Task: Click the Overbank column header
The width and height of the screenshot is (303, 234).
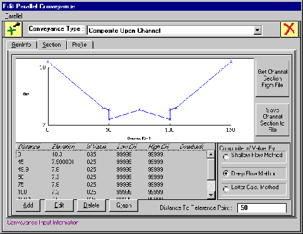Action: click(x=191, y=147)
